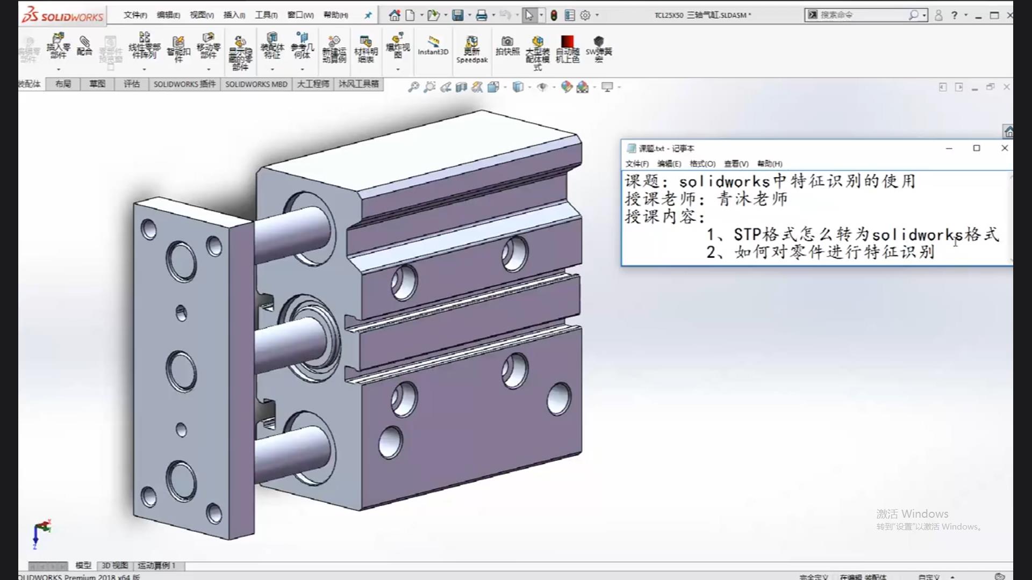Click the Update Speedpak icon

coord(472,48)
